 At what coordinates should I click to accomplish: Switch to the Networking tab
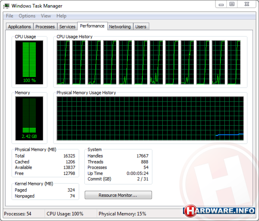click(120, 27)
